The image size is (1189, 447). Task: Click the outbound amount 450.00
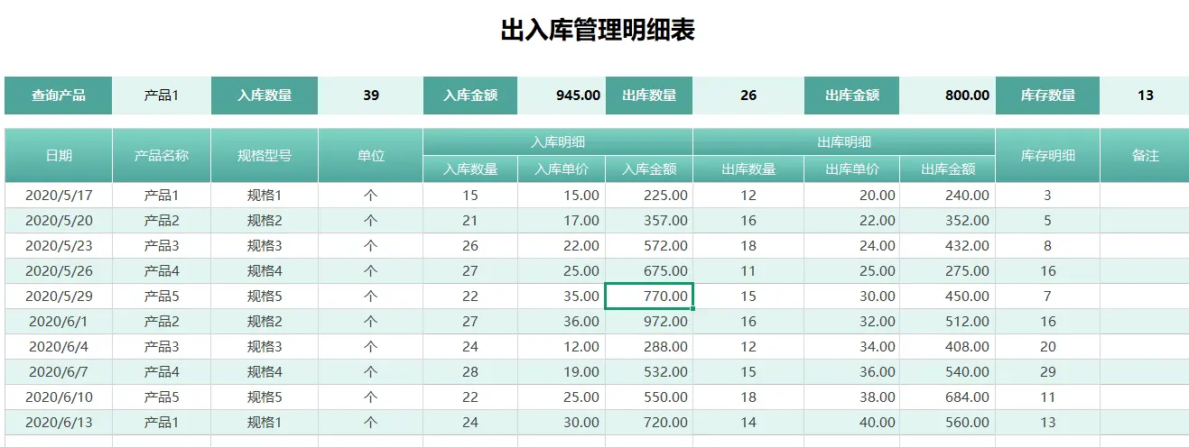click(x=948, y=296)
